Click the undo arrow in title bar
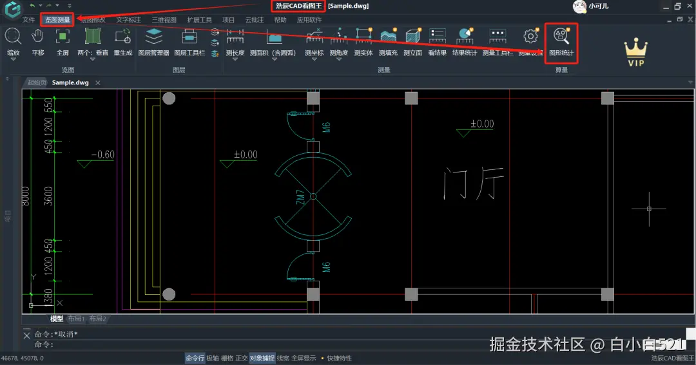Screen dimensions: 696x365 click(32, 5)
